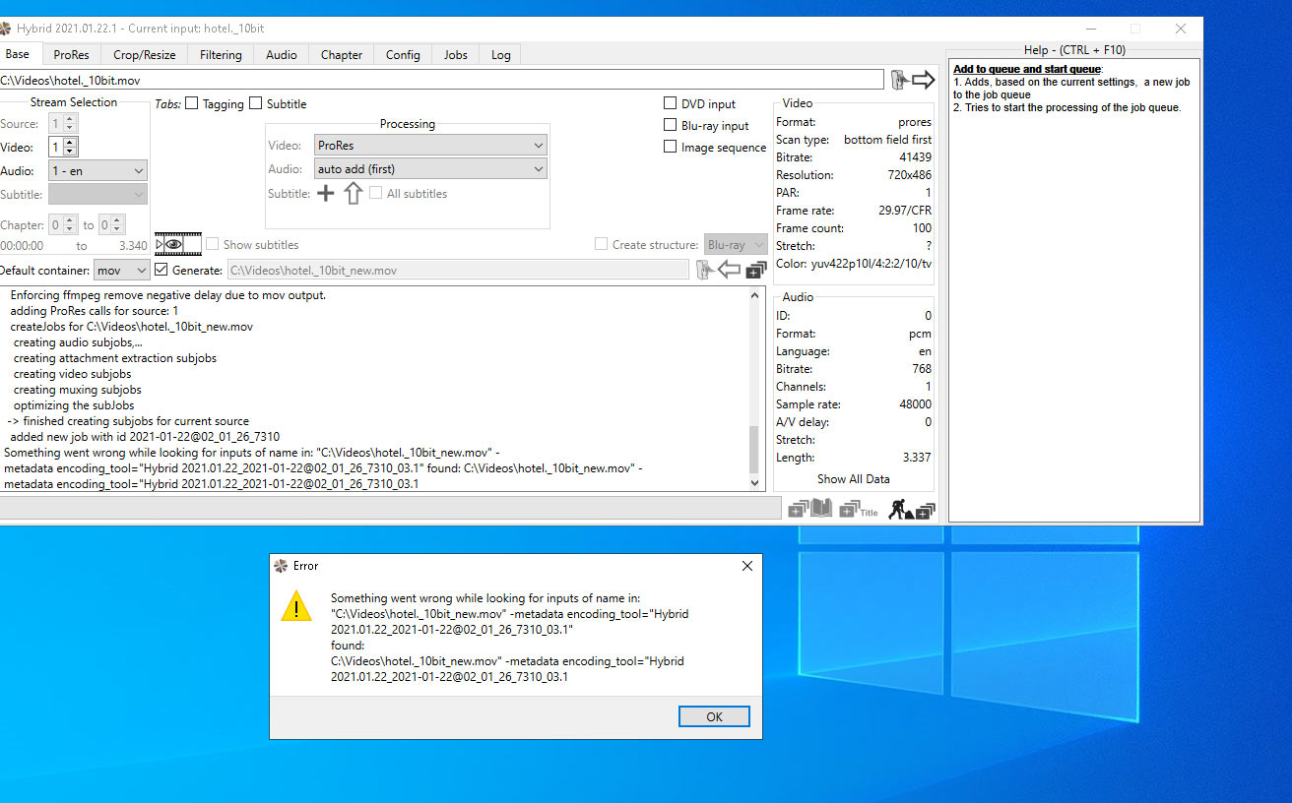
Task: Click Show All Data link
Action: 853,479
